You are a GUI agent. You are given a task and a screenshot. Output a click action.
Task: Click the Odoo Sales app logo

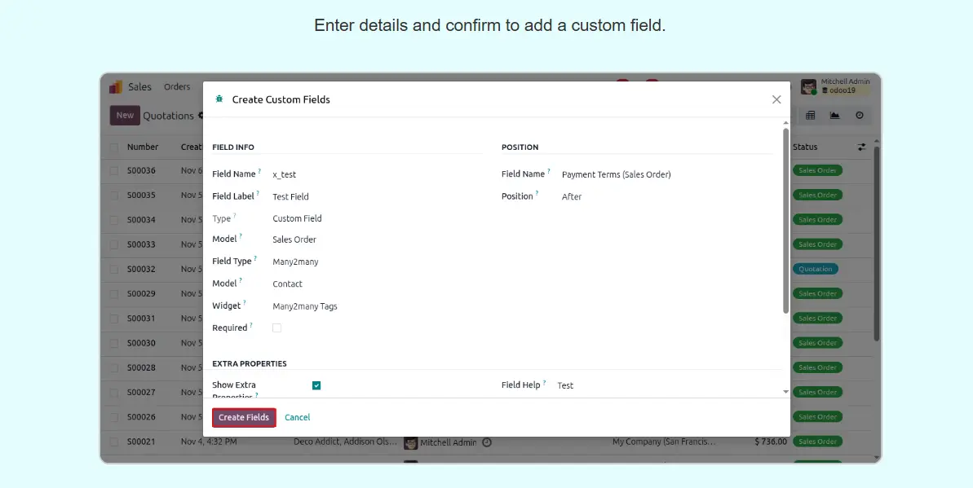click(116, 87)
